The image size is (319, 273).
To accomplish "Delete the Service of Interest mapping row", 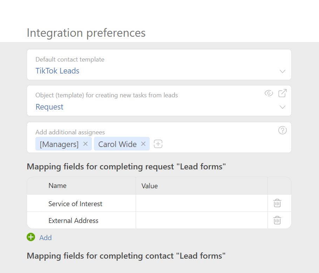I will click(277, 203).
